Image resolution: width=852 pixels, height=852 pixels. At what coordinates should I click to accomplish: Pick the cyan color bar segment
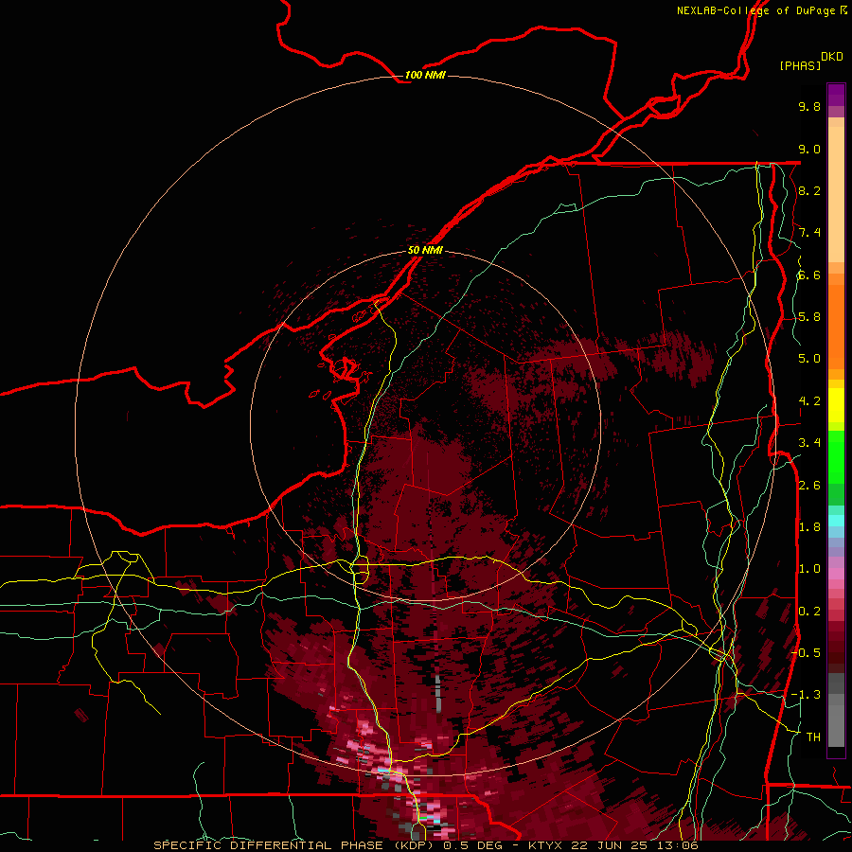click(x=836, y=520)
